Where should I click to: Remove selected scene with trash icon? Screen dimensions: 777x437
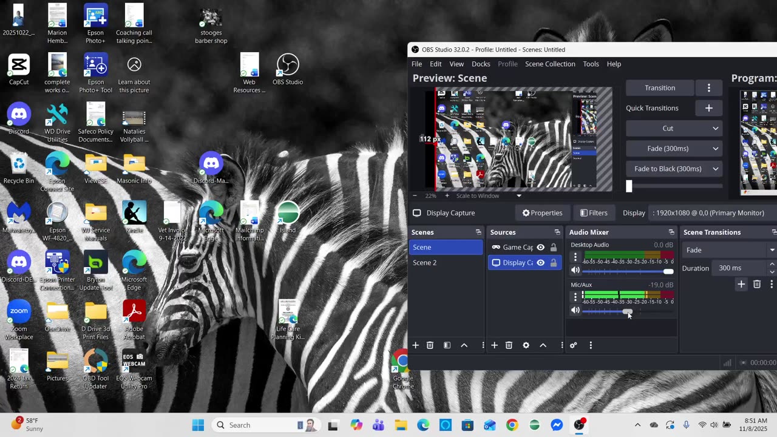pyautogui.click(x=430, y=345)
